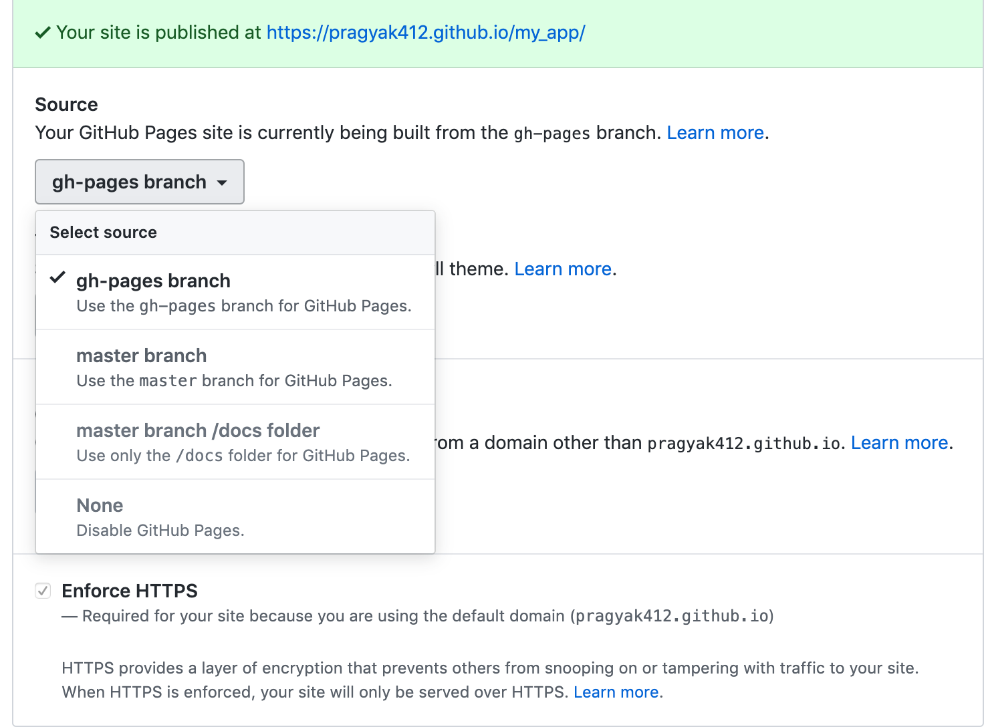Toggle the Enforce HTTPS checkbox
984x727 pixels.
tap(43, 591)
